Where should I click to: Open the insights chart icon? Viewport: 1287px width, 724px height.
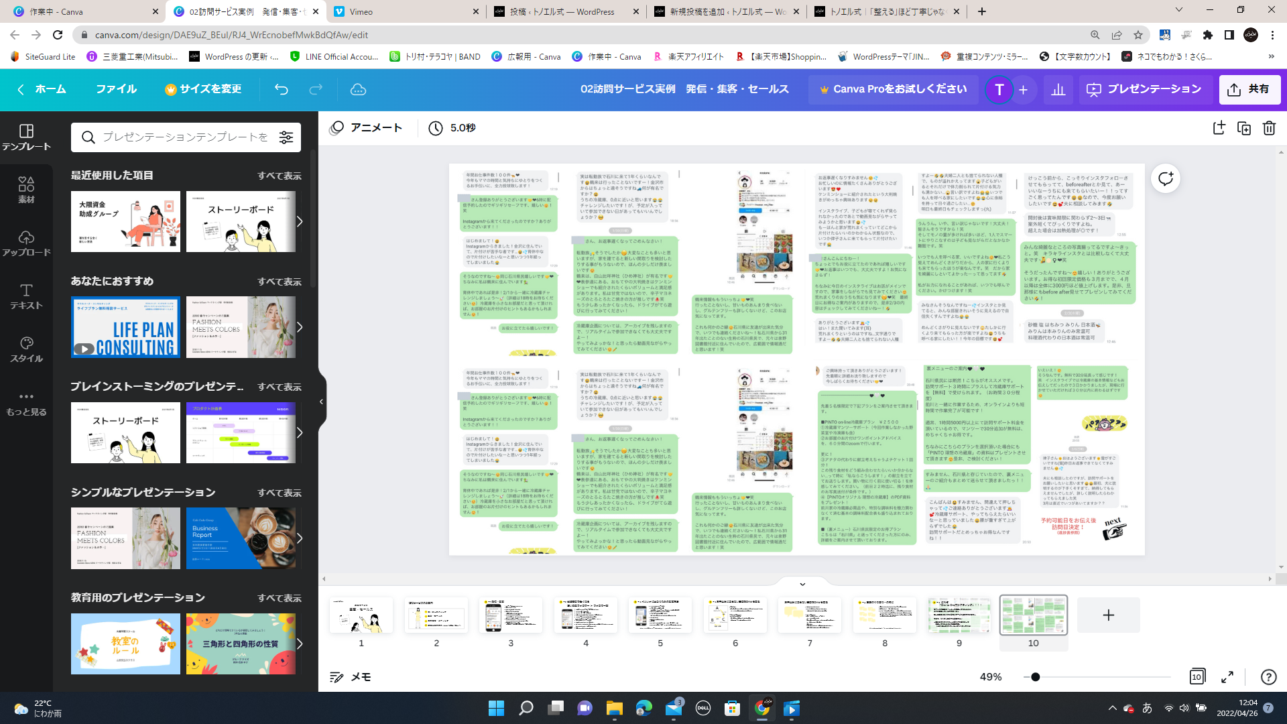click(1058, 89)
